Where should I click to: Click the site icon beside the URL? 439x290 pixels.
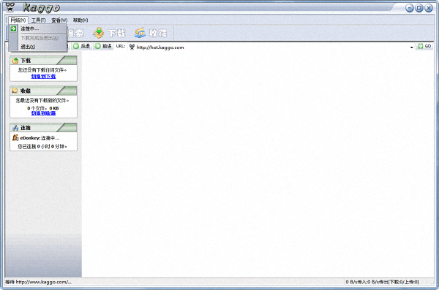[132, 47]
